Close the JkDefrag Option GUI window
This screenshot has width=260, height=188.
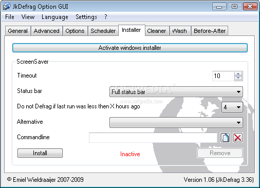coord(250,7)
